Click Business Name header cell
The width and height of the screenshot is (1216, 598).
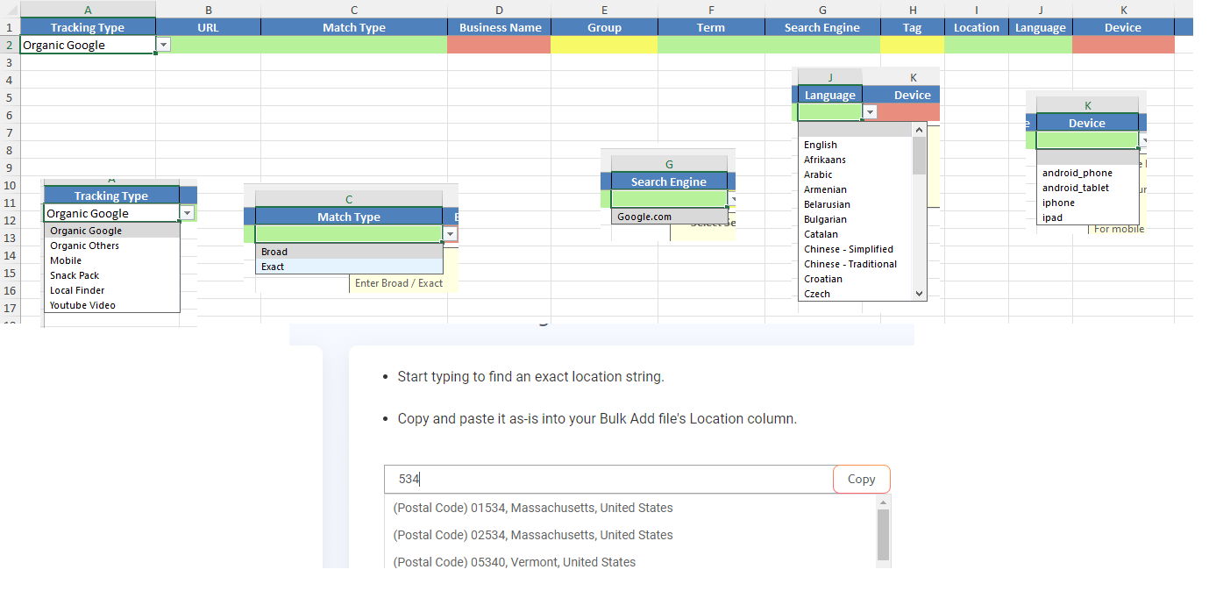(x=500, y=27)
